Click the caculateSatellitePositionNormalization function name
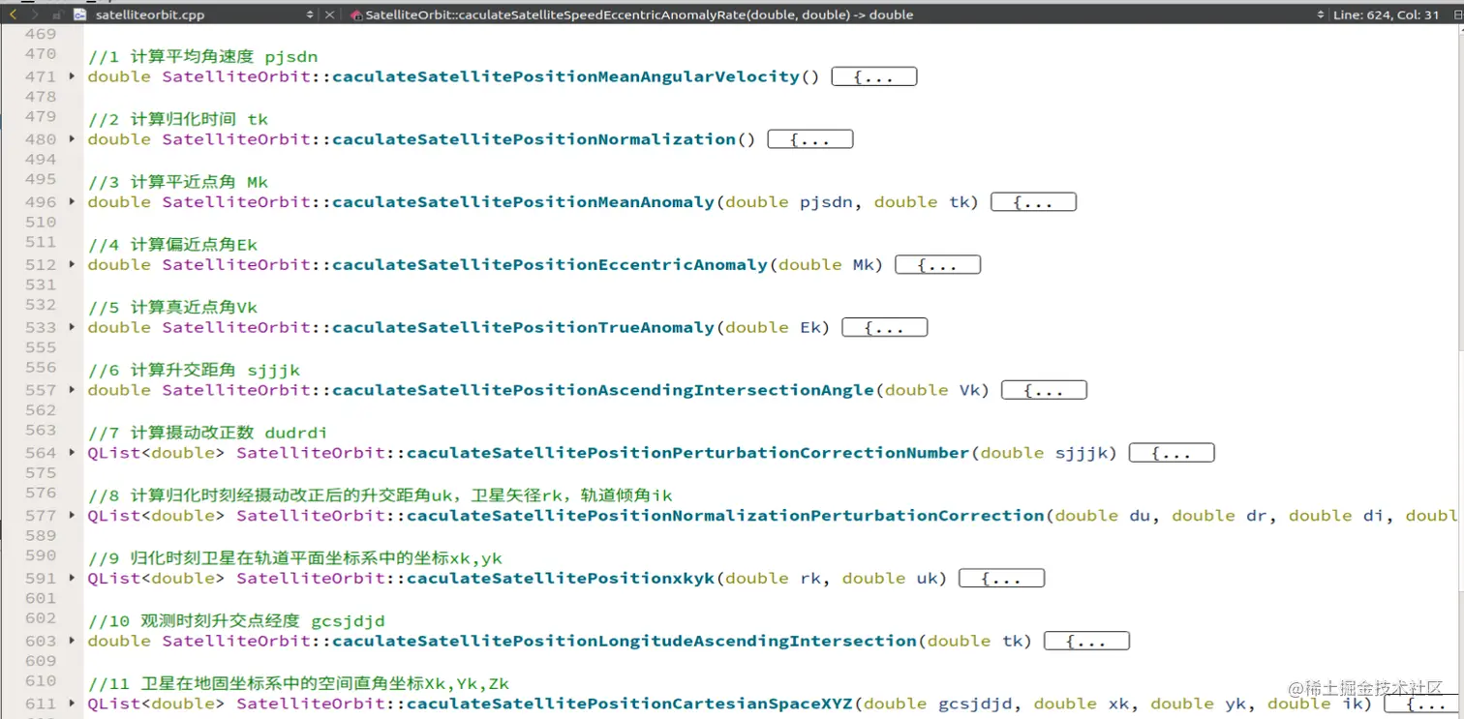This screenshot has height=719, width=1464. pyautogui.click(x=534, y=139)
